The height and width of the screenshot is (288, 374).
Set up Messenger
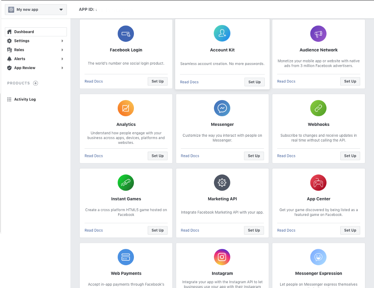(x=254, y=156)
